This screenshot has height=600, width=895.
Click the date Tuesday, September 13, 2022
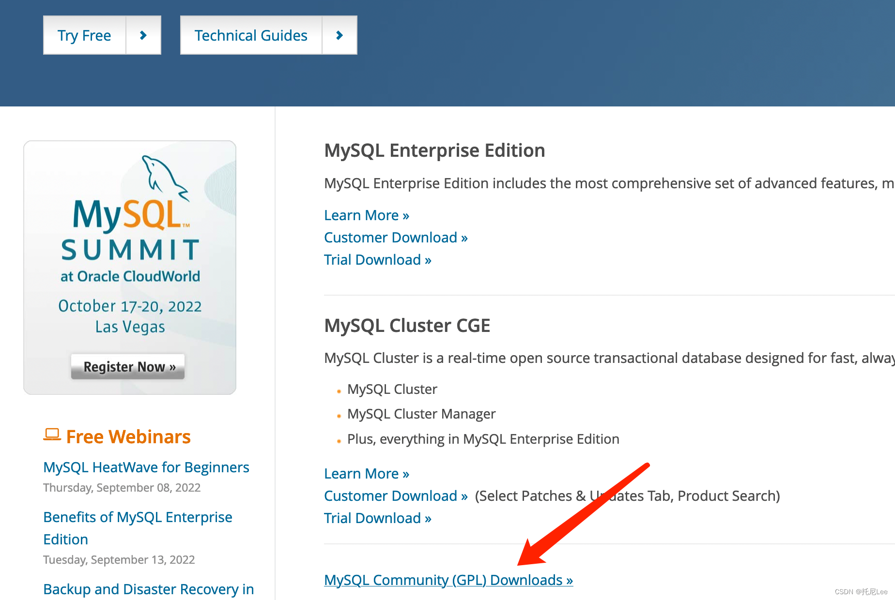tap(119, 560)
